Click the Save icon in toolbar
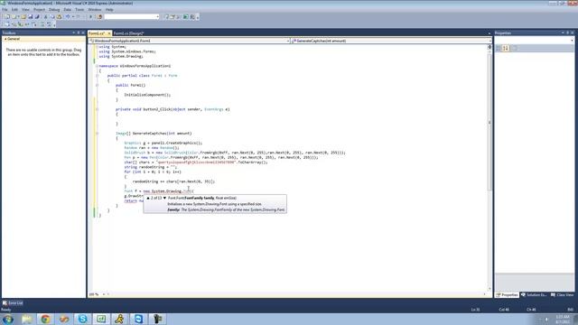The height and width of the screenshot is (325, 578). [x=30, y=17]
